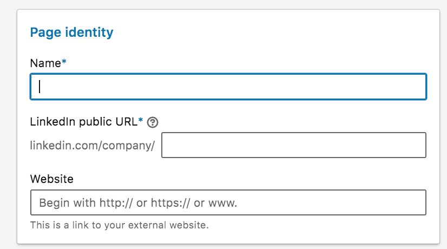The height and width of the screenshot is (249, 447).
Task: Activate the Website input field
Action: point(228,202)
